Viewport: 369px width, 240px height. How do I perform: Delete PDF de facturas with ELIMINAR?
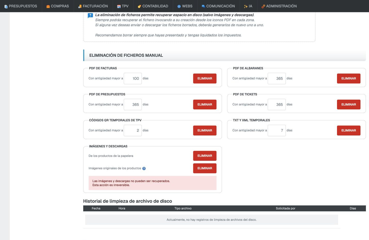pos(205,78)
